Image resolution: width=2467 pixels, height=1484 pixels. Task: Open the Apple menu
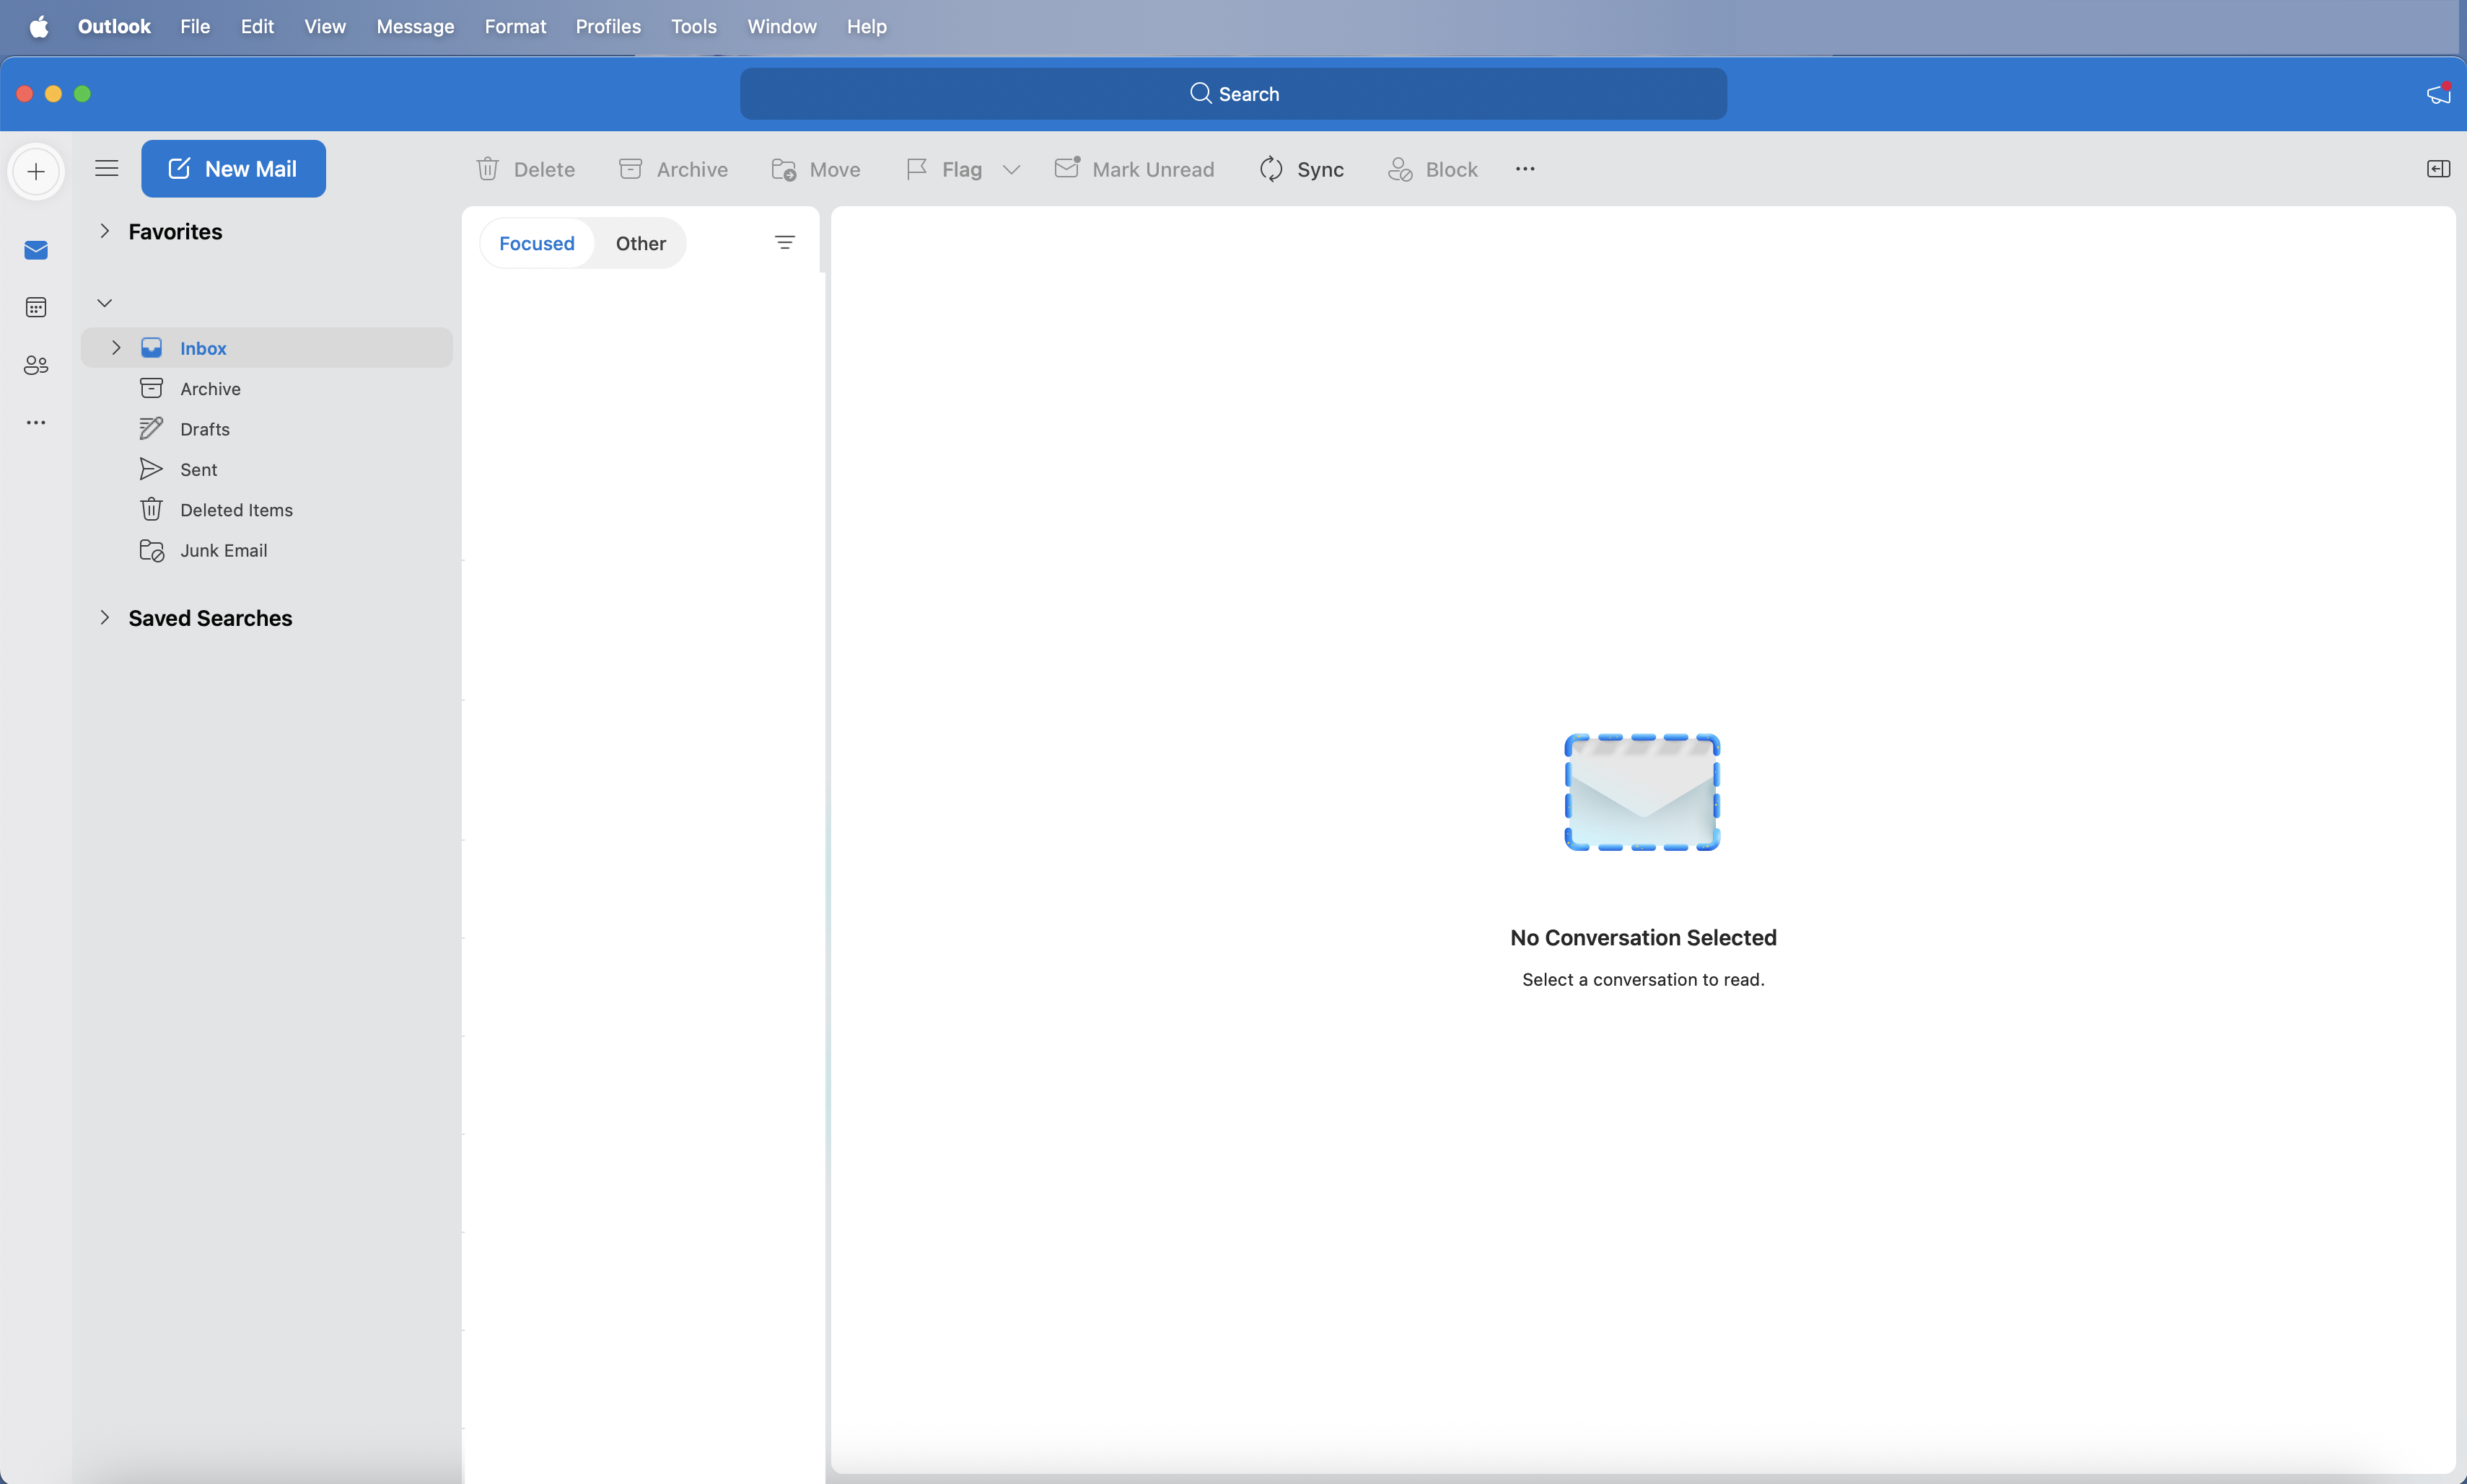point(38,27)
